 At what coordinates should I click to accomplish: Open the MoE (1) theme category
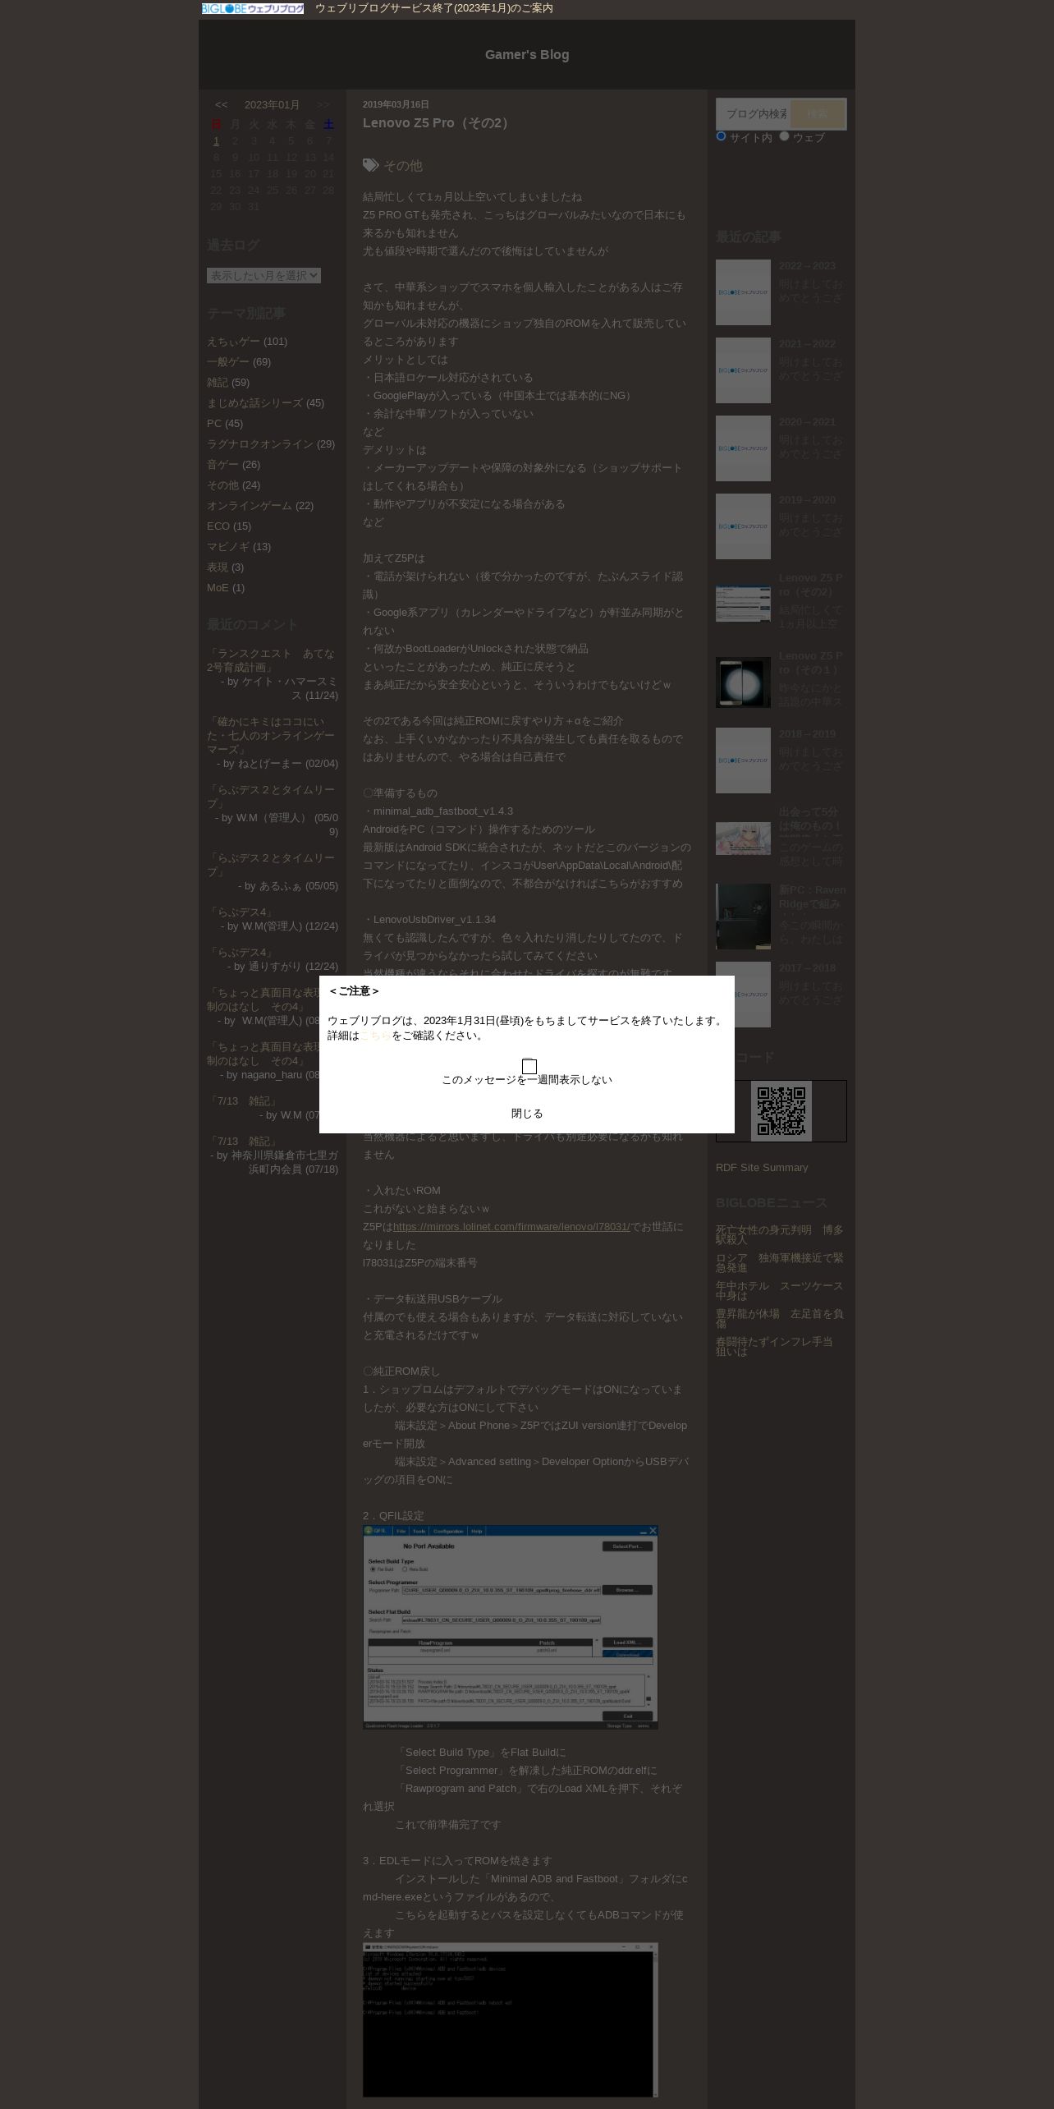coord(218,588)
